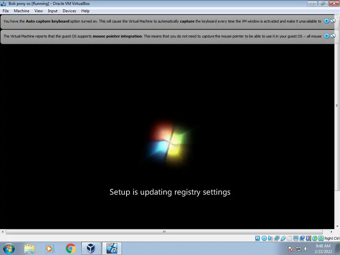
Task: Open the Machine menu
Action: click(22, 11)
